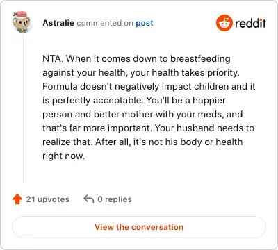278x250 pixels.
Task: Click the "View the conversation" button
Action: click(x=139, y=227)
